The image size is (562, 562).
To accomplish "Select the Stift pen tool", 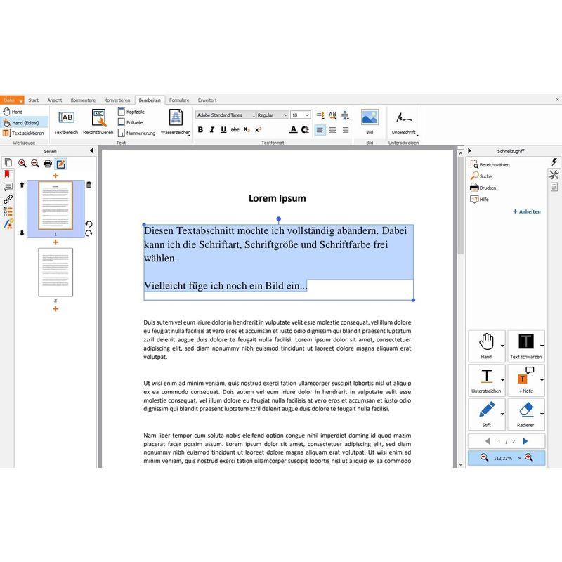I will 486,410.
